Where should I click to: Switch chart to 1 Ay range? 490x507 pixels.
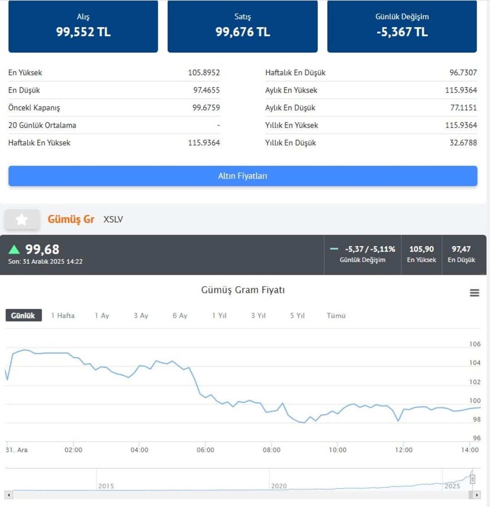(x=102, y=316)
